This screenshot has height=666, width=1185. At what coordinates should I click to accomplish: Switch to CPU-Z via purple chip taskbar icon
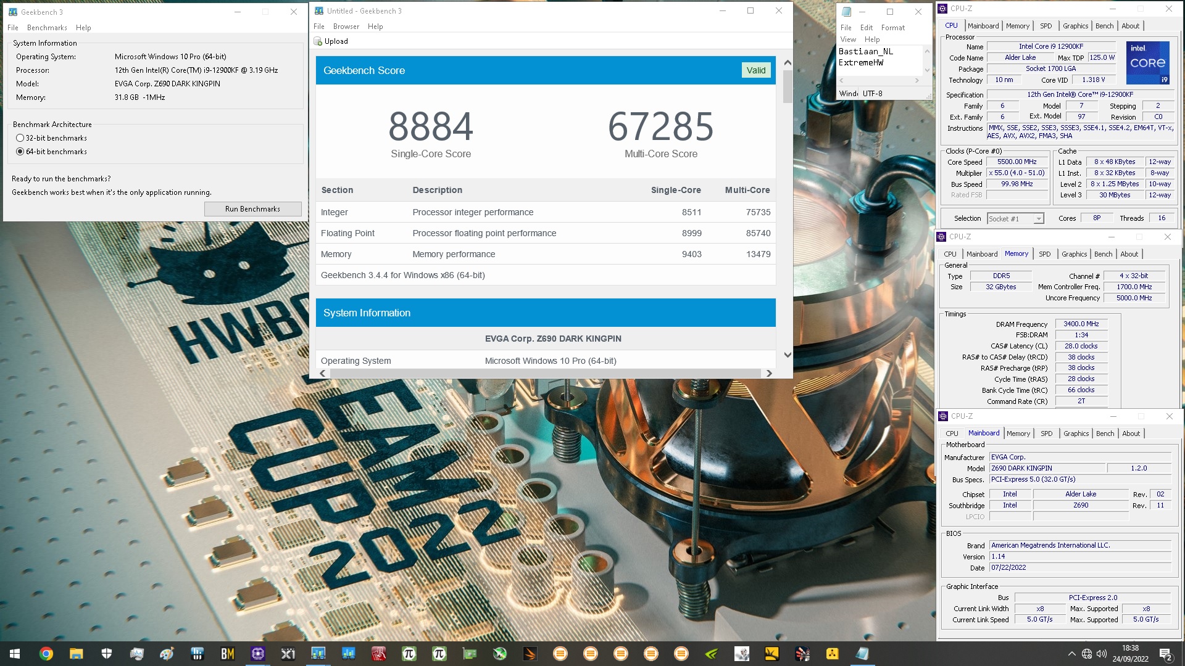257,654
